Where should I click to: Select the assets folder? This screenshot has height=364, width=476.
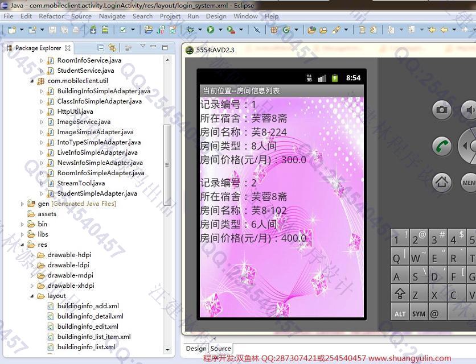pyautogui.click(x=47, y=214)
